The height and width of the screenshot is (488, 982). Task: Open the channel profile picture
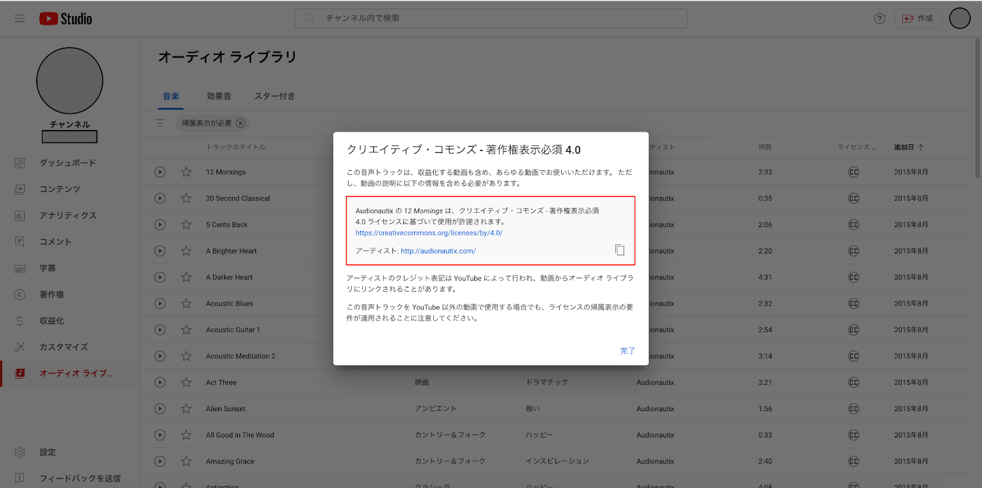(69, 80)
